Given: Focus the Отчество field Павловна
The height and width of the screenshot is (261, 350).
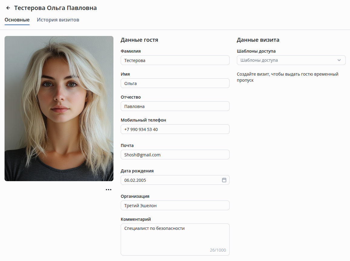Looking at the screenshot, I should (x=175, y=106).
